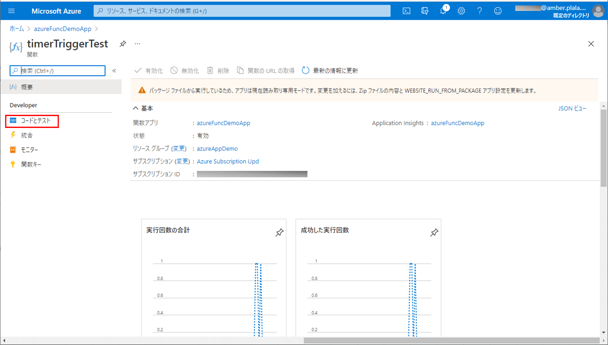Click the 有効化 toolbar button
Image resolution: width=608 pixels, height=345 pixels.
pyautogui.click(x=148, y=71)
